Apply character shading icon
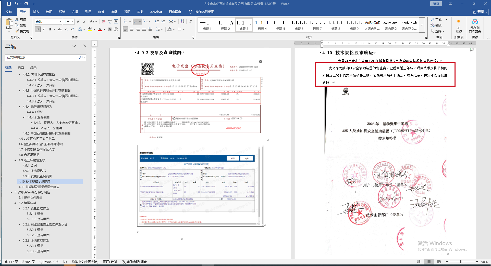The height and width of the screenshot is (266, 491). pyautogui.click(x=110, y=29)
